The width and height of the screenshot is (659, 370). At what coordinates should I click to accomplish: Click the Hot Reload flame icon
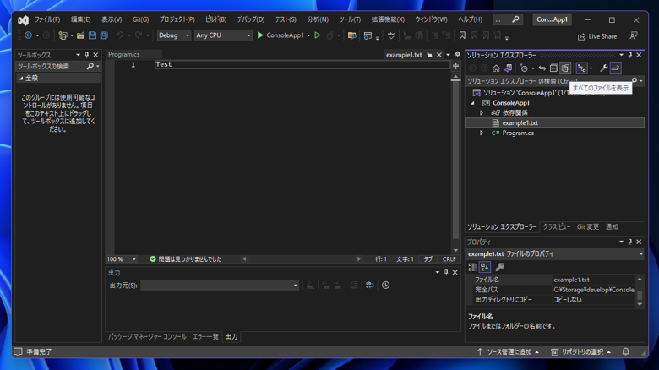[329, 35]
